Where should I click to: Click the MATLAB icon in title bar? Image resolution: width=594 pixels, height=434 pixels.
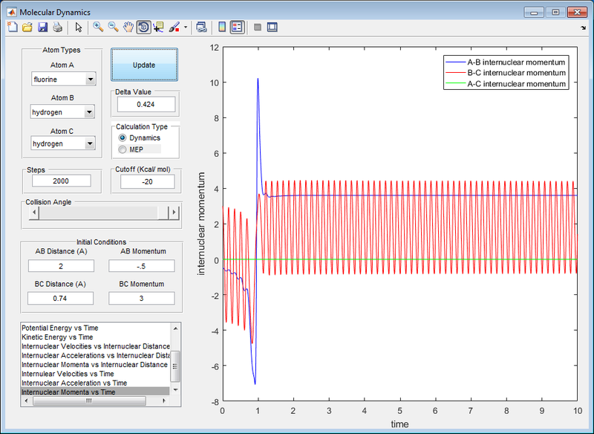click(x=11, y=12)
